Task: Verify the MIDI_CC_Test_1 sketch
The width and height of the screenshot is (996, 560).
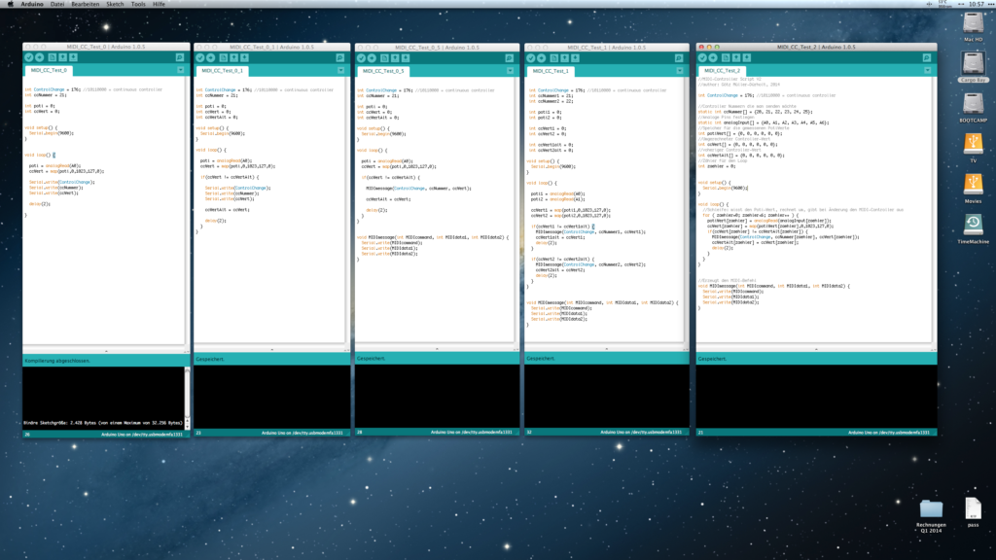Action: (x=532, y=57)
